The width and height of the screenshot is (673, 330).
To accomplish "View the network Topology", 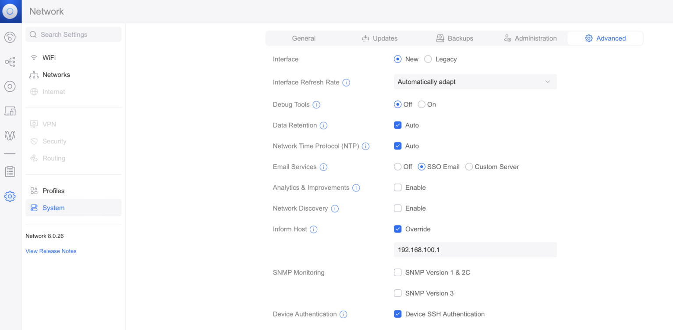I will 10,62.
